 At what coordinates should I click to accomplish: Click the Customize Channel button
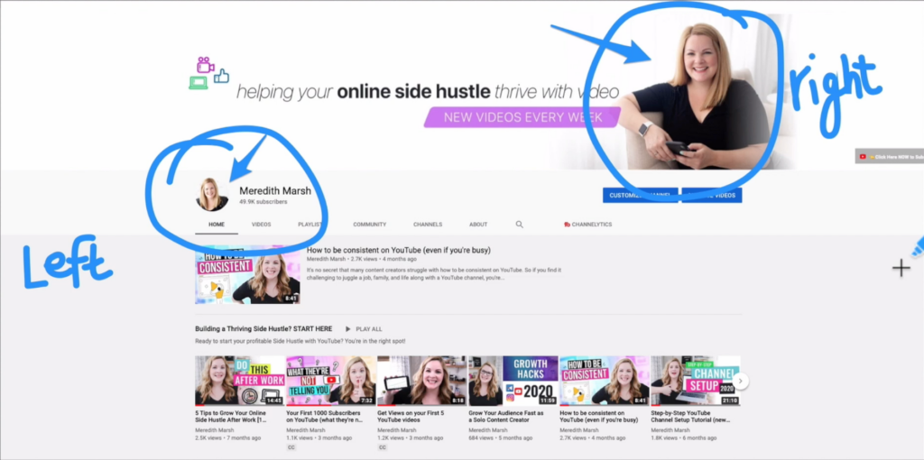[640, 195]
